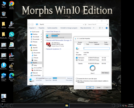Open the Alienware-styled Start button

click(x=3, y=106)
